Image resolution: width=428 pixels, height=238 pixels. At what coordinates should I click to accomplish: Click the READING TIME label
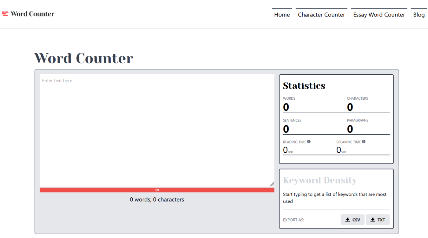(x=295, y=142)
